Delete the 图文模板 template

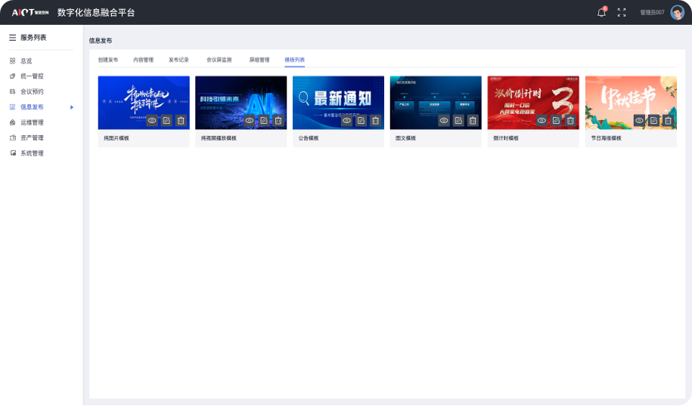473,120
